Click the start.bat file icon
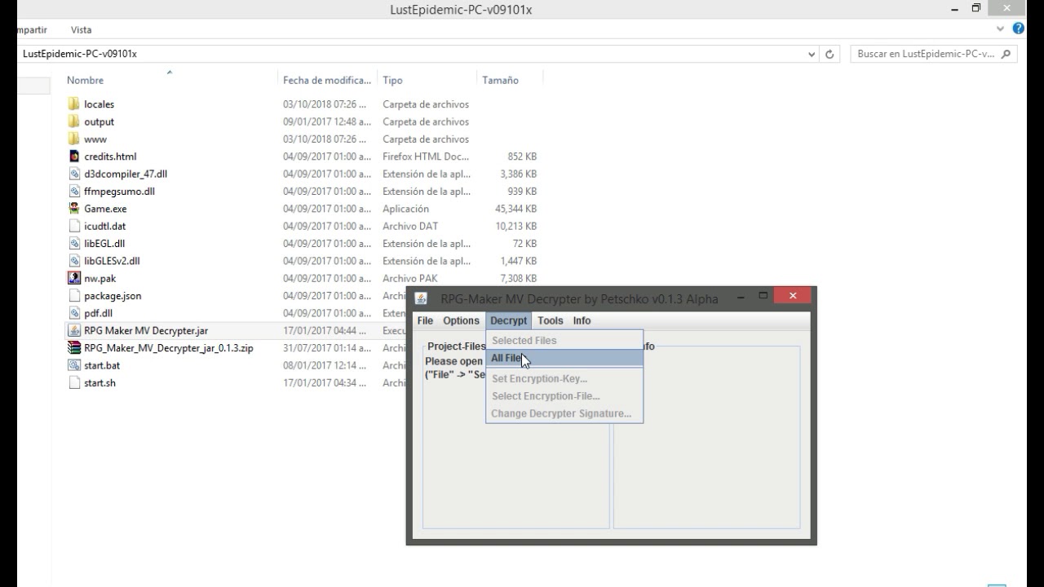 tap(74, 364)
